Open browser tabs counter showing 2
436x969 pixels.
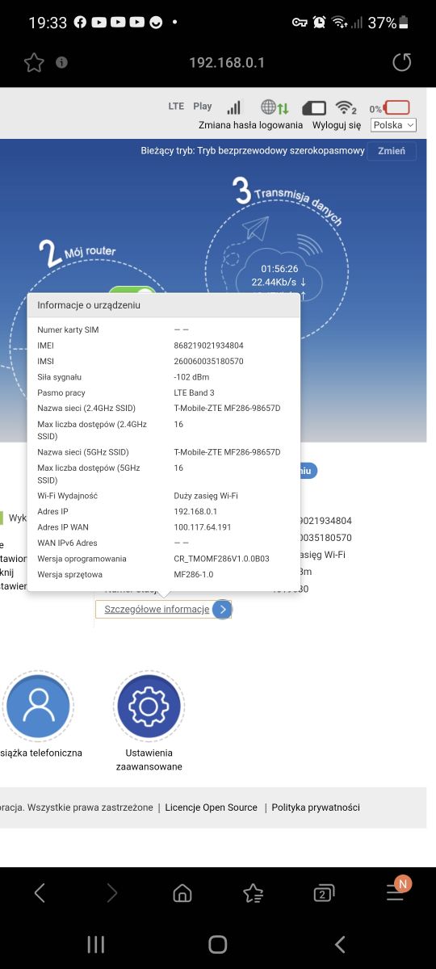tap(323, 893)
